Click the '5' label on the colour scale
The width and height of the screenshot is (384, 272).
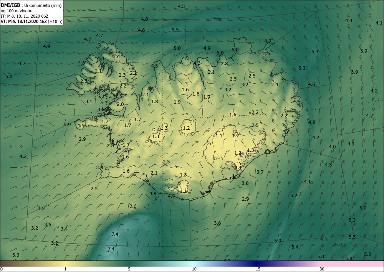click(x=129, y=269)
